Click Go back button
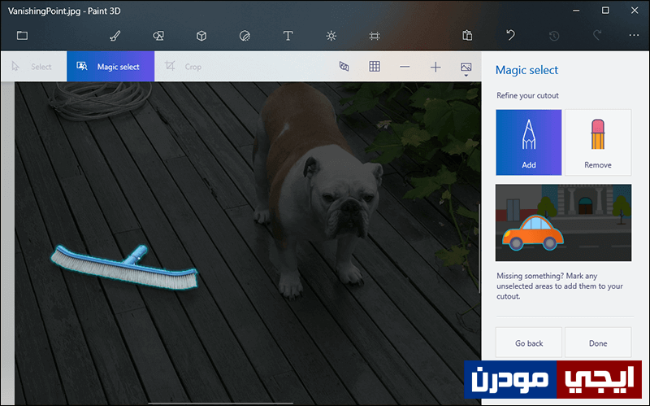The width and height of the screenshot is (650, 406). [x=529, y=343]
